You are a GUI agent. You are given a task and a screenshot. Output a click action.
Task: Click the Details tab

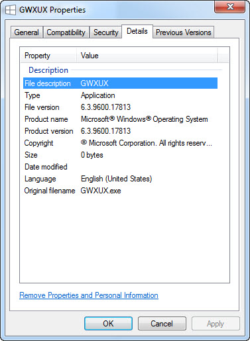click(x=137, y=31)
